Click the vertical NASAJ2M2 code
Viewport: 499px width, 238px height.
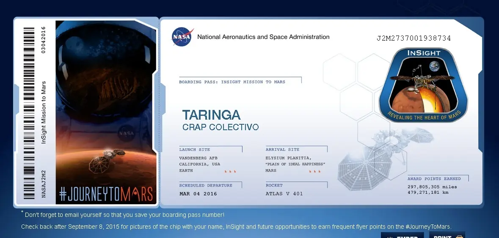click(44, 184)
